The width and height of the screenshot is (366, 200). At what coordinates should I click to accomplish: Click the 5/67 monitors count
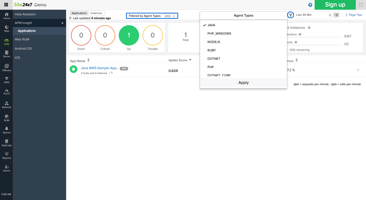(x=348, y=36)
